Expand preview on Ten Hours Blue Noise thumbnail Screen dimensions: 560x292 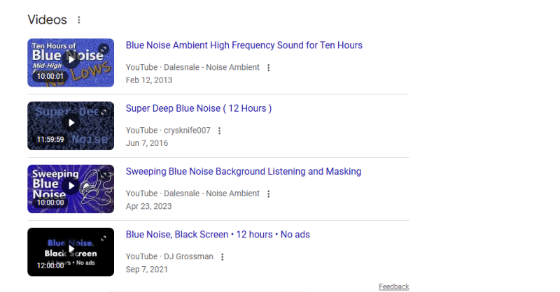(x=104, y=48)
